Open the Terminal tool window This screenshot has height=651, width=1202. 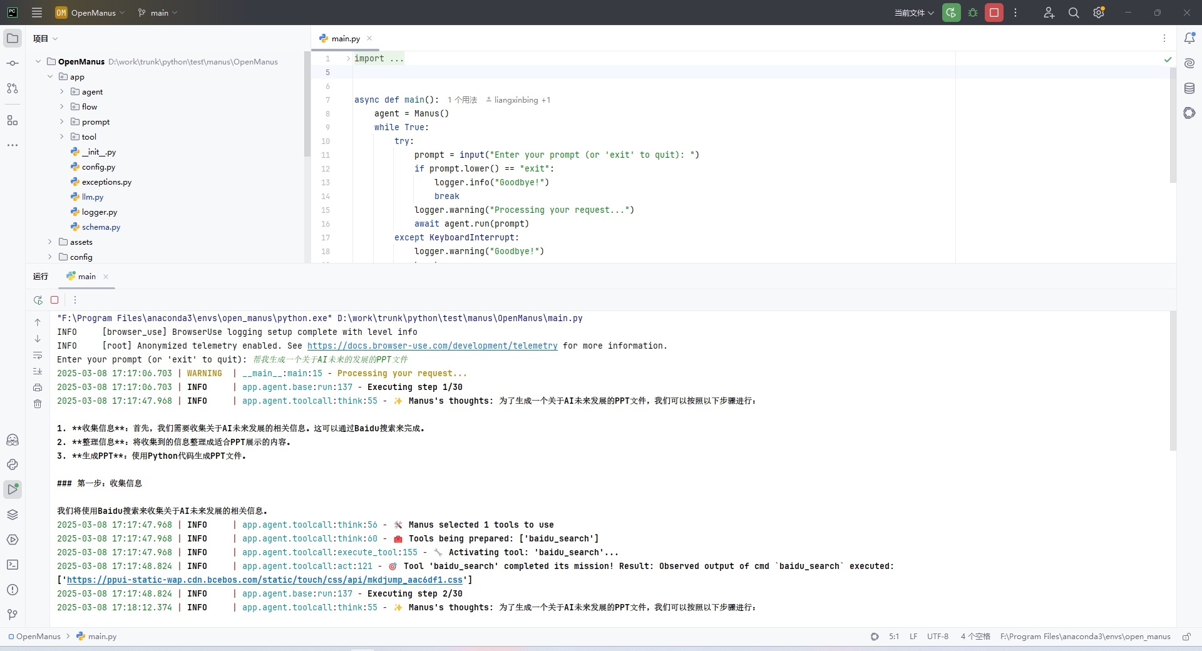pos(13,565)
